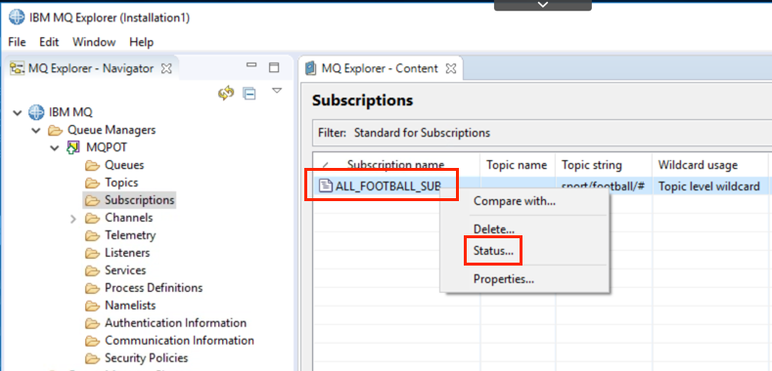772x371 pixels.
Task: Click the Queues folder icon
Action: coord(93,165)
